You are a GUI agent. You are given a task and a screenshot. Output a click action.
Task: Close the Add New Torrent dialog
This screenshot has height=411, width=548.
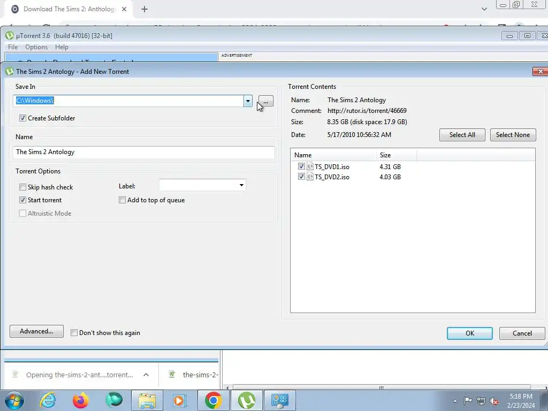pos(541,71)
